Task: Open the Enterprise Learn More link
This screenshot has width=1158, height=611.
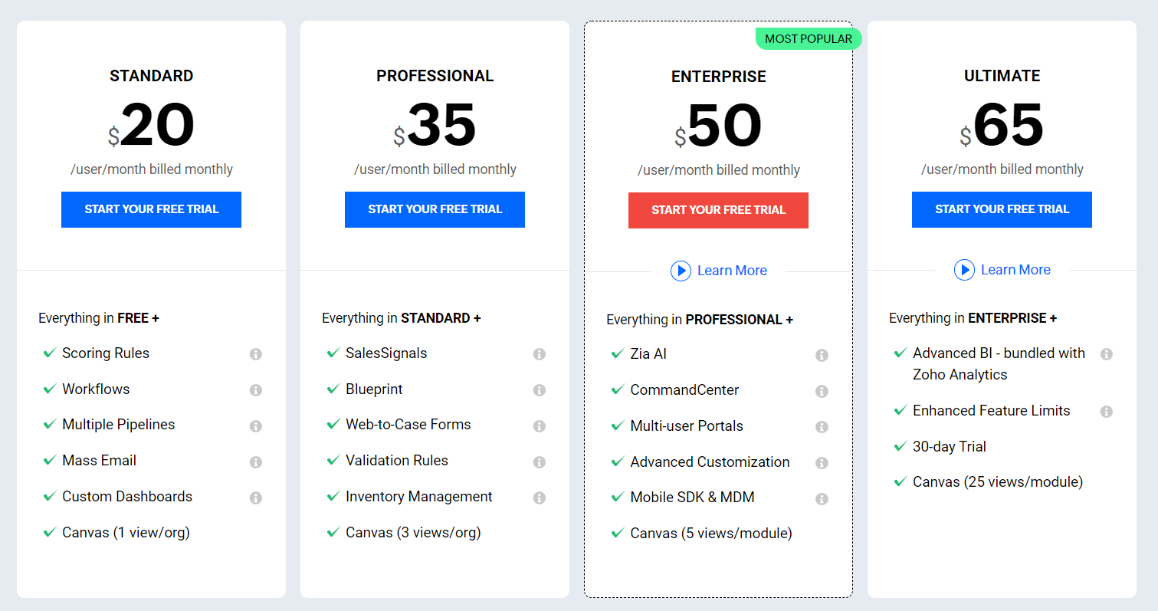Action: click(732, 271)
